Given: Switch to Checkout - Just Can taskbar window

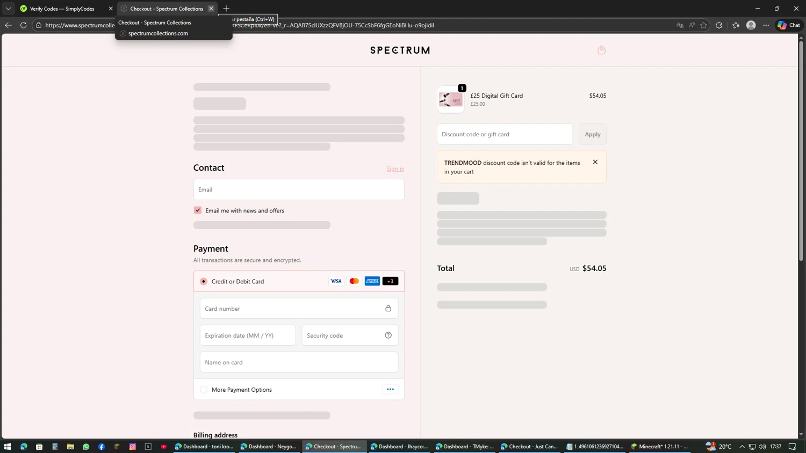Looking at the screenshot, I should click(x=529, y=447).
